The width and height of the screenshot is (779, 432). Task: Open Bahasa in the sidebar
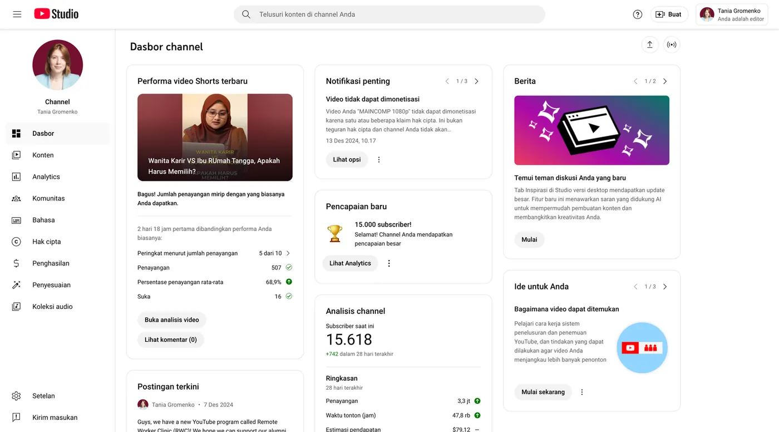click(58, 220)
